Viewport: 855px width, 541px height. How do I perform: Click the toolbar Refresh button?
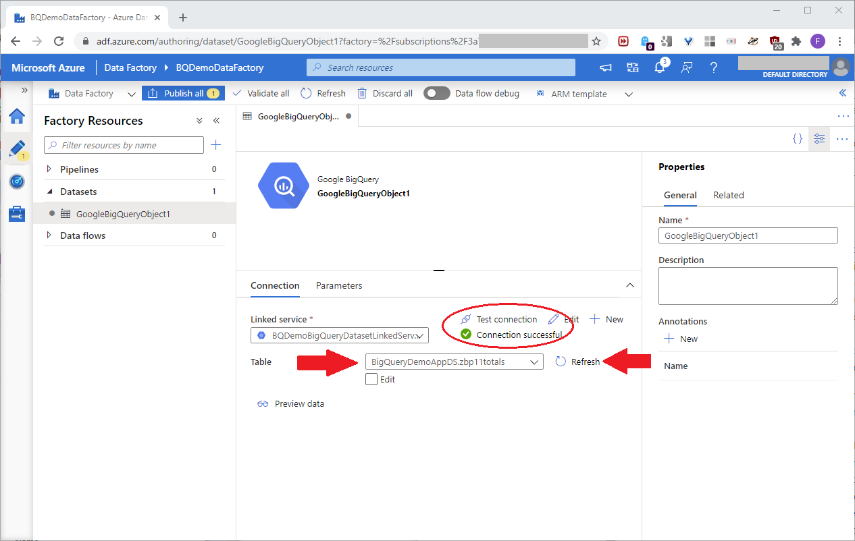[323, 93]
